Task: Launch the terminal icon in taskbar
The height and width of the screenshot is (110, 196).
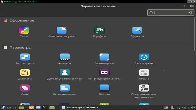Action: click(45, 108)
